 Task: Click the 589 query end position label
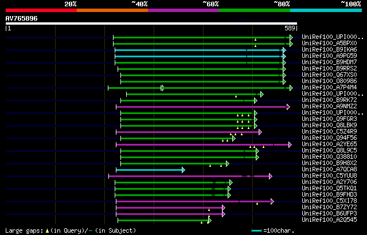tap(290, 28)
